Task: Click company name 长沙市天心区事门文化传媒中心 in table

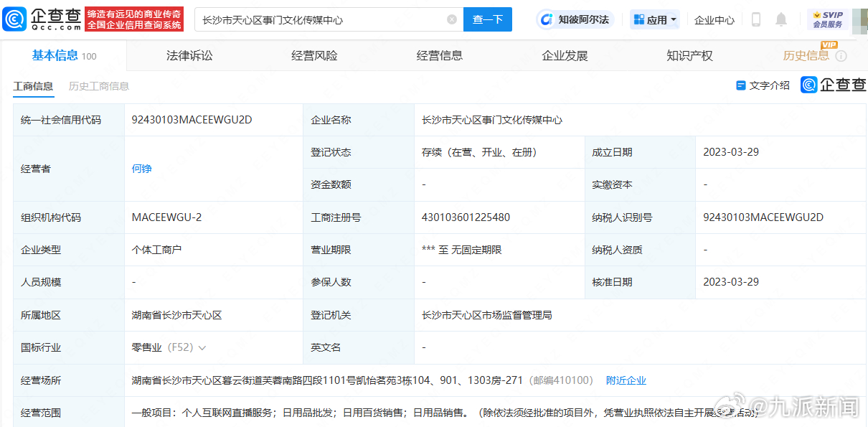Action: (492, 120)
